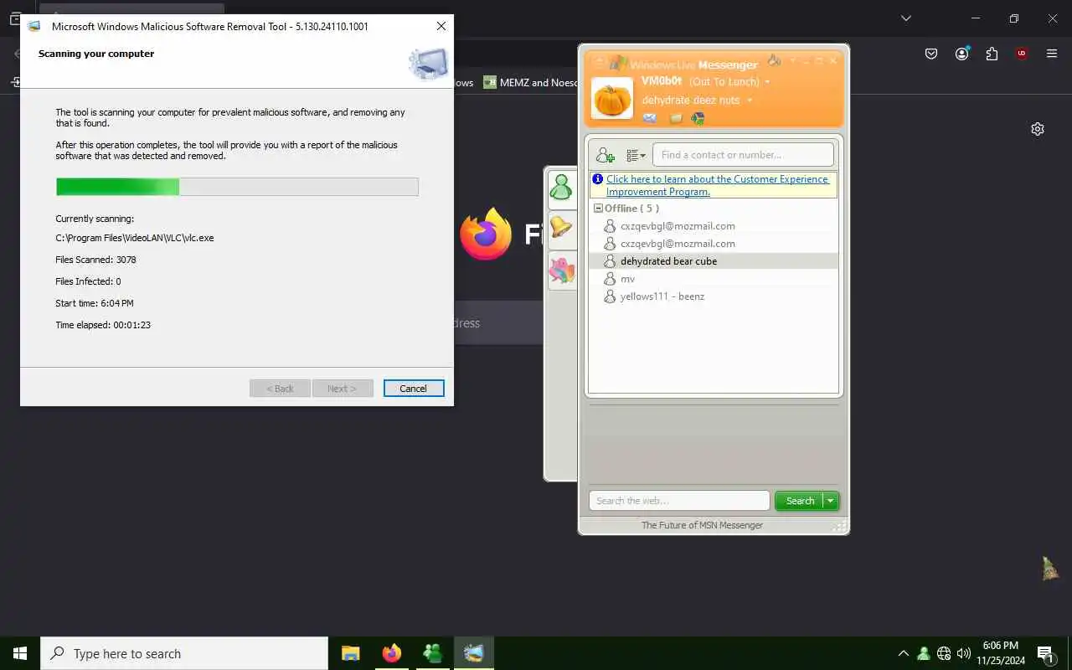Click the status icon next to yellows111 - beenz
Image resolution: width=1072 pixels, height=670 pixels.
click(610, 296)
